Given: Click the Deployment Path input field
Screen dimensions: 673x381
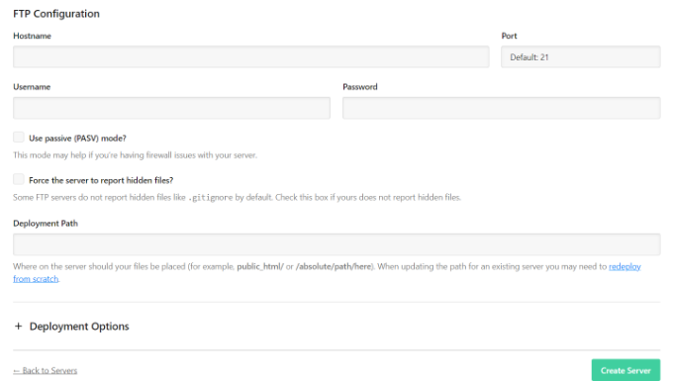Looking at the screenshot, I should pos(336,244).
